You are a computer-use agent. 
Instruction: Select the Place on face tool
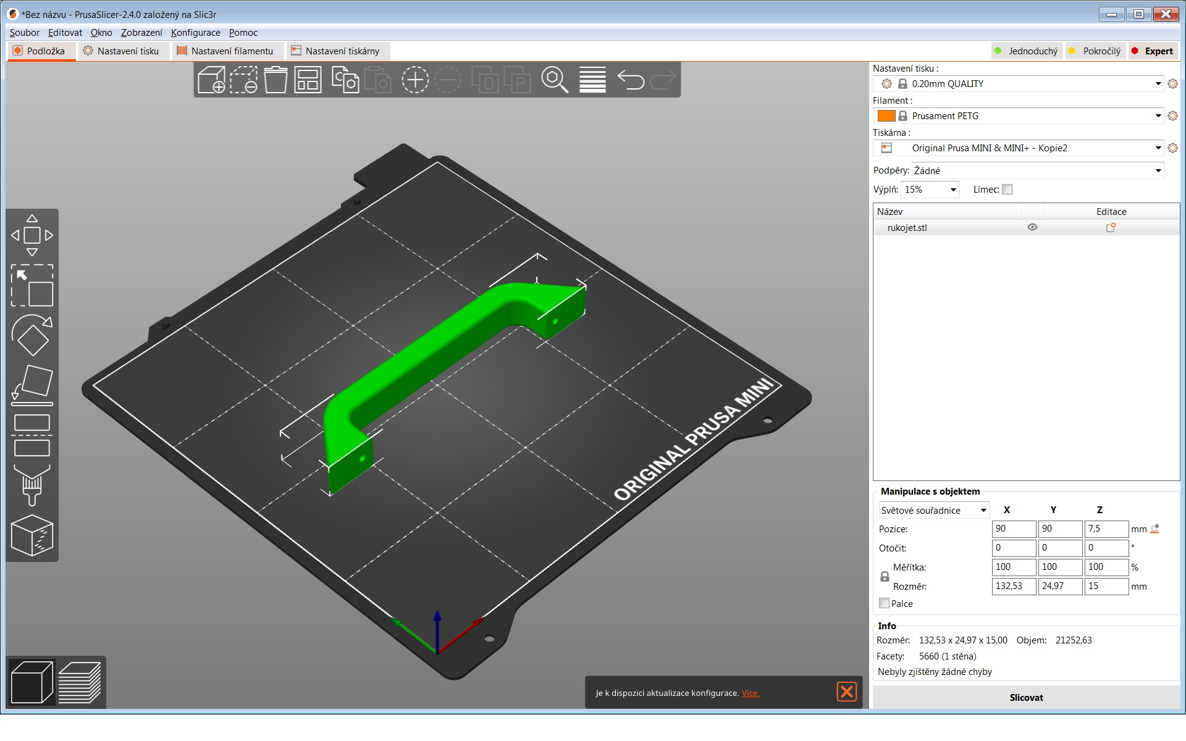pos(32,385)
